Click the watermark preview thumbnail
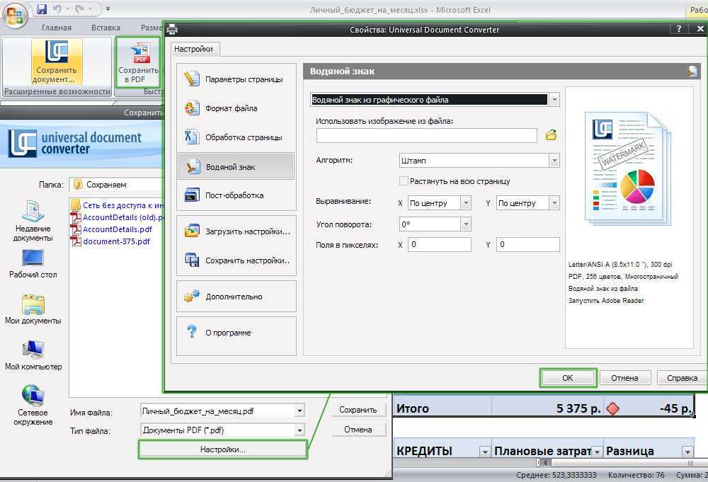This screenshot has width=708, height=482. (x=628, y=168)
